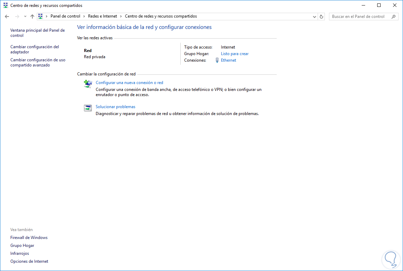This screenshot has width=403, height=271.
Task: Select Redes e Internet breadcrumb
Action: pos(103,16)
